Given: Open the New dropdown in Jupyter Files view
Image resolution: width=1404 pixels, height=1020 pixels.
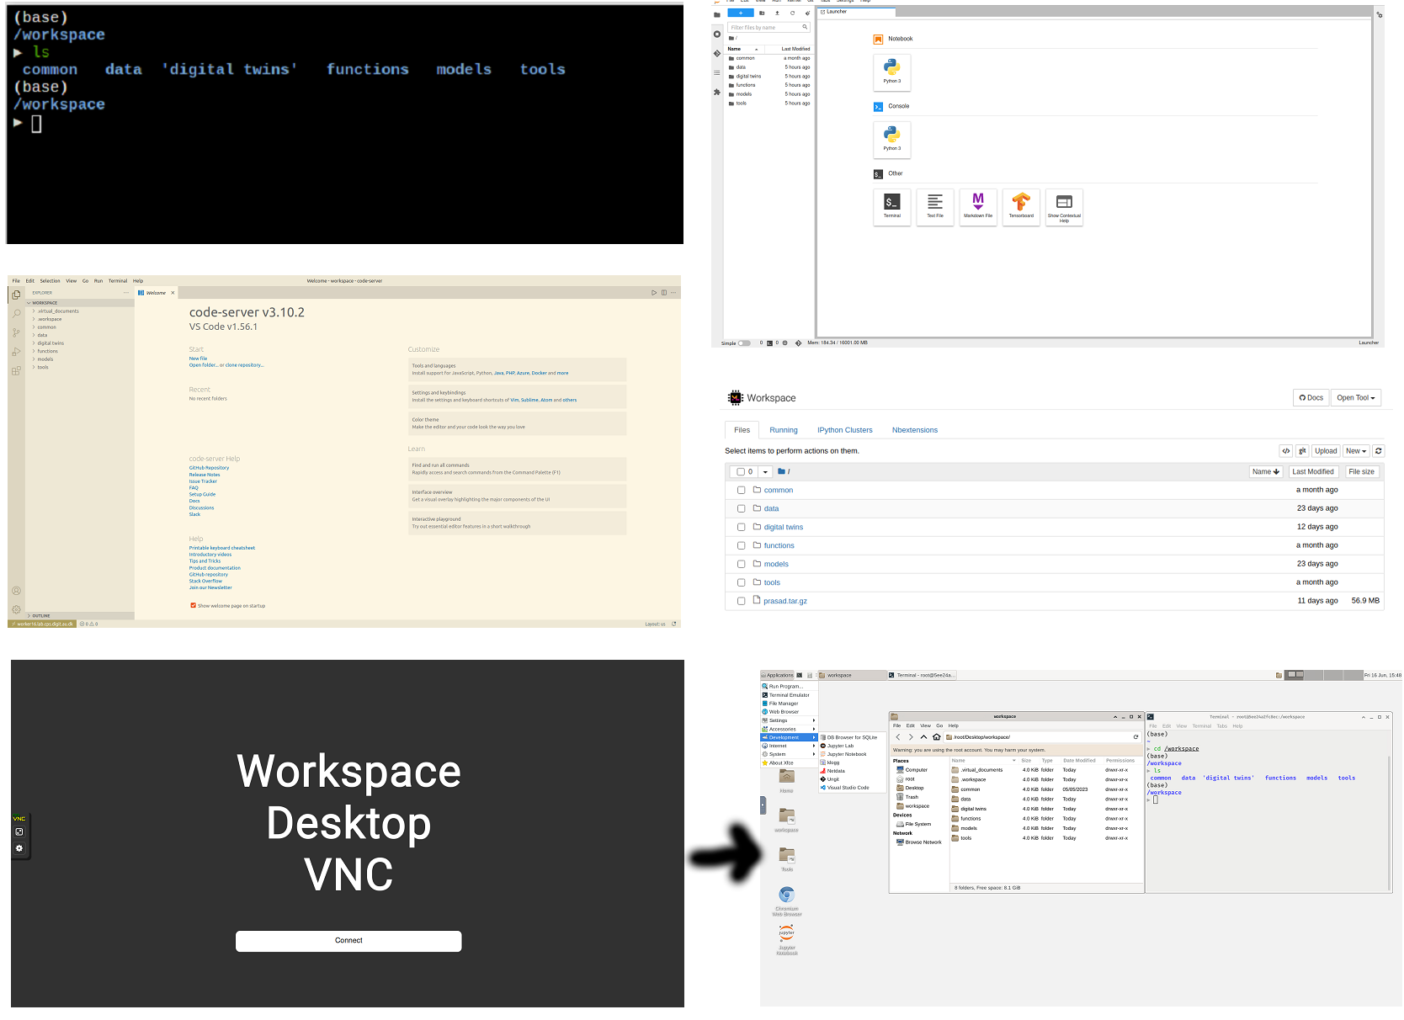Looking at the screenshot, I should click(x=1355, y=450).
